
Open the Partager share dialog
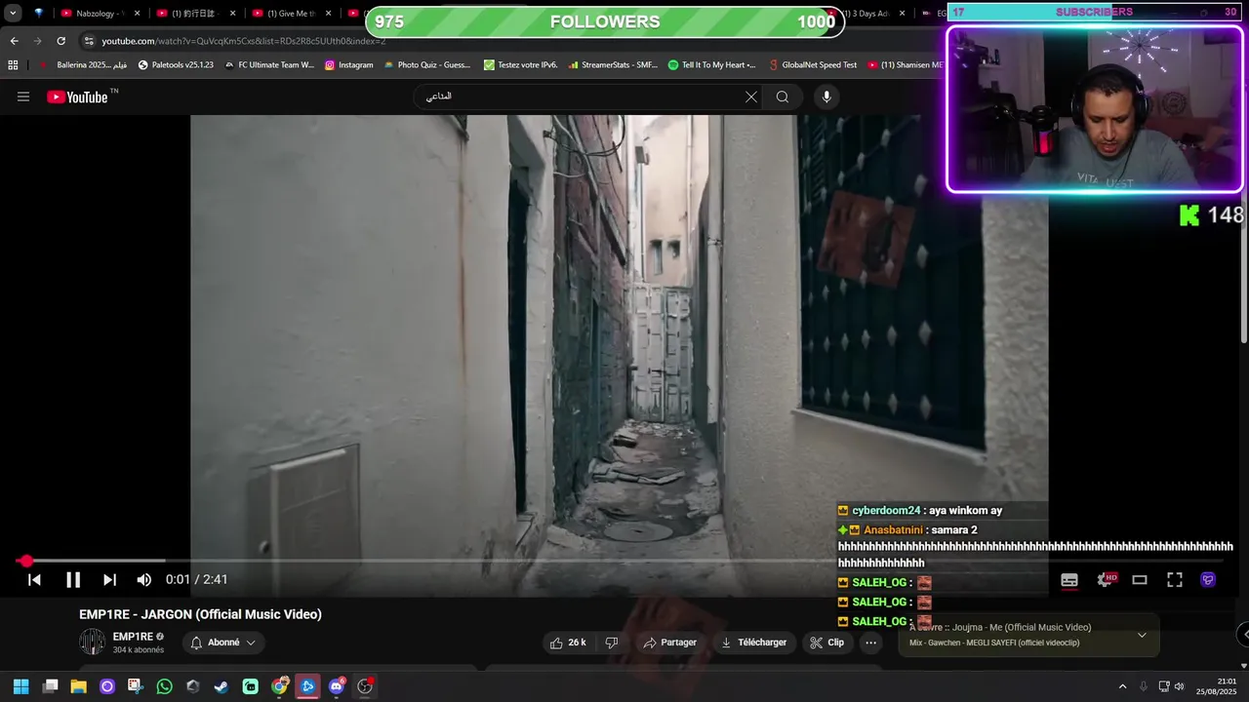(669, 643)
